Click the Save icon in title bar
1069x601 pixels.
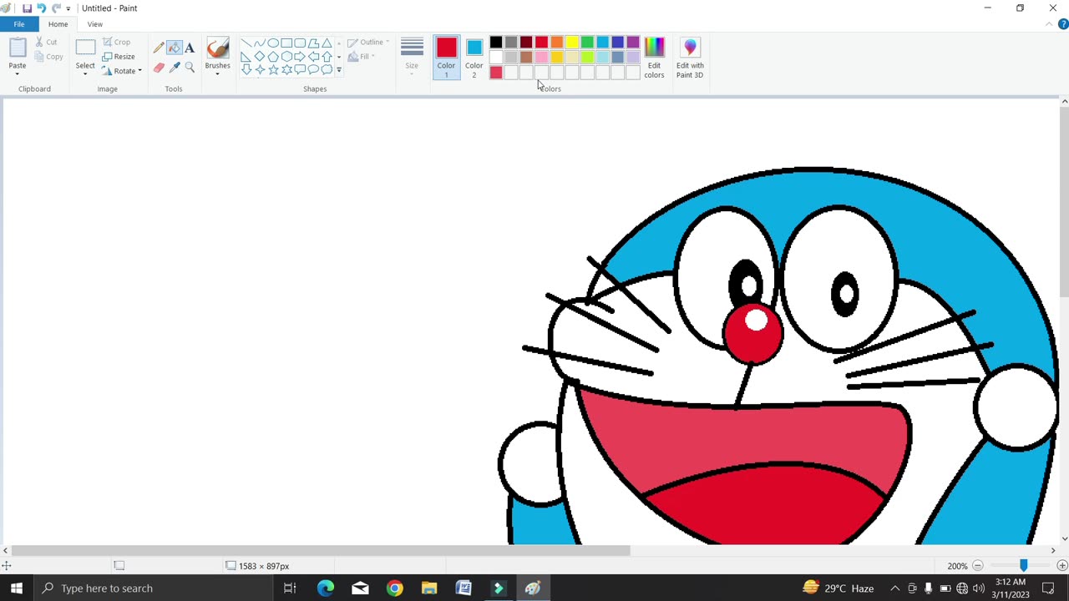[27, 8]
